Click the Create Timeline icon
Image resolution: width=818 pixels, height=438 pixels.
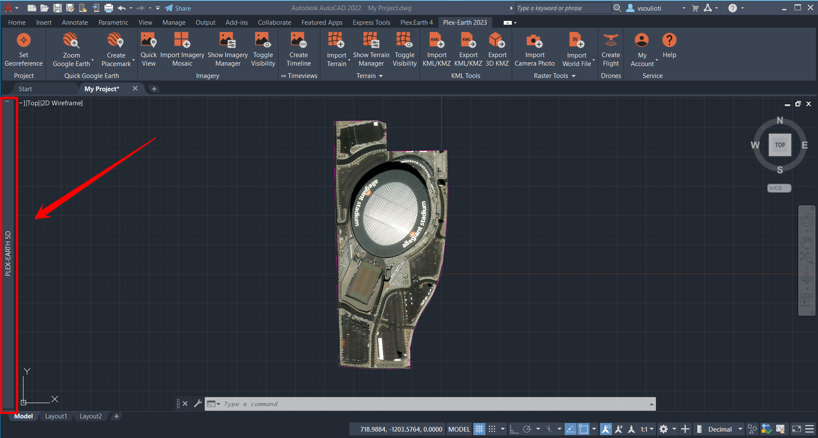(299, 40)
